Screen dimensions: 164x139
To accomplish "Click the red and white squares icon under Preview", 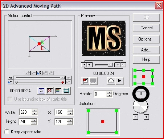I will (x=85, y=81).
